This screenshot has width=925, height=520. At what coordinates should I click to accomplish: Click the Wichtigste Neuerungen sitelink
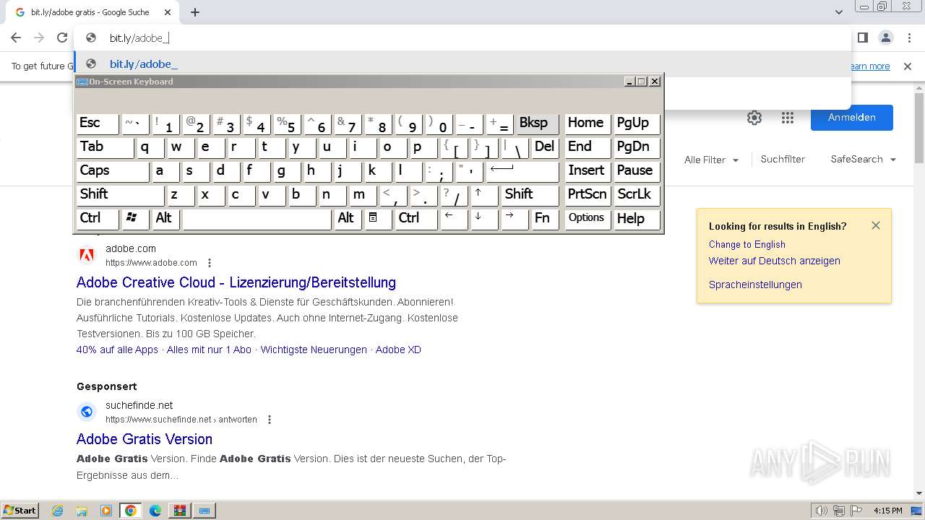(x=314, y=350)
